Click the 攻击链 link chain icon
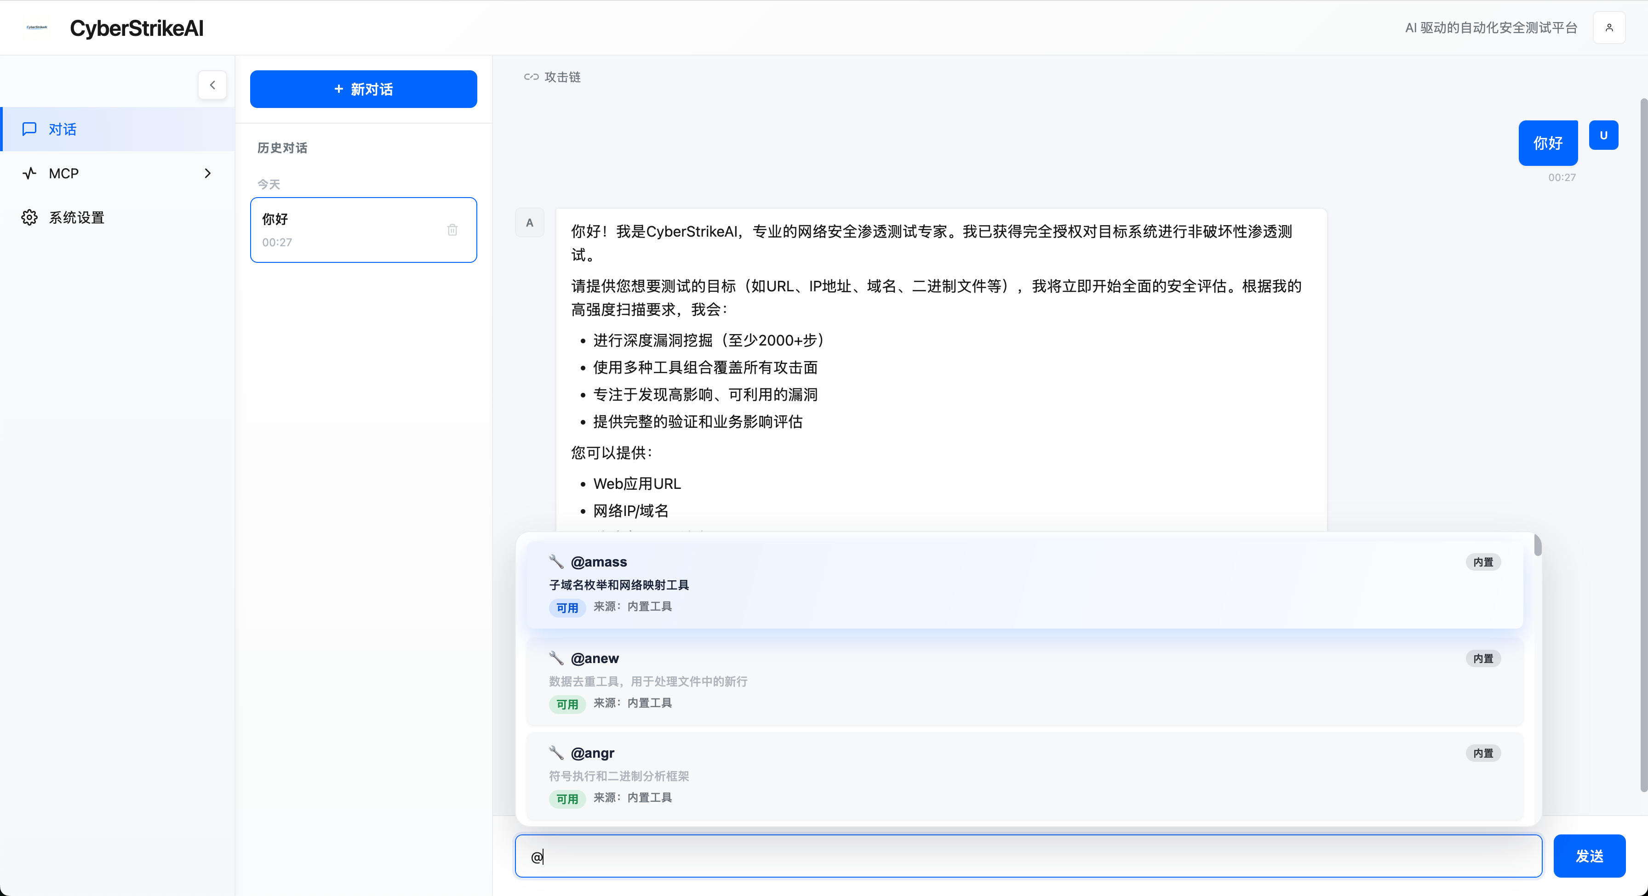The image size is (1648, 896). [531, 77]
